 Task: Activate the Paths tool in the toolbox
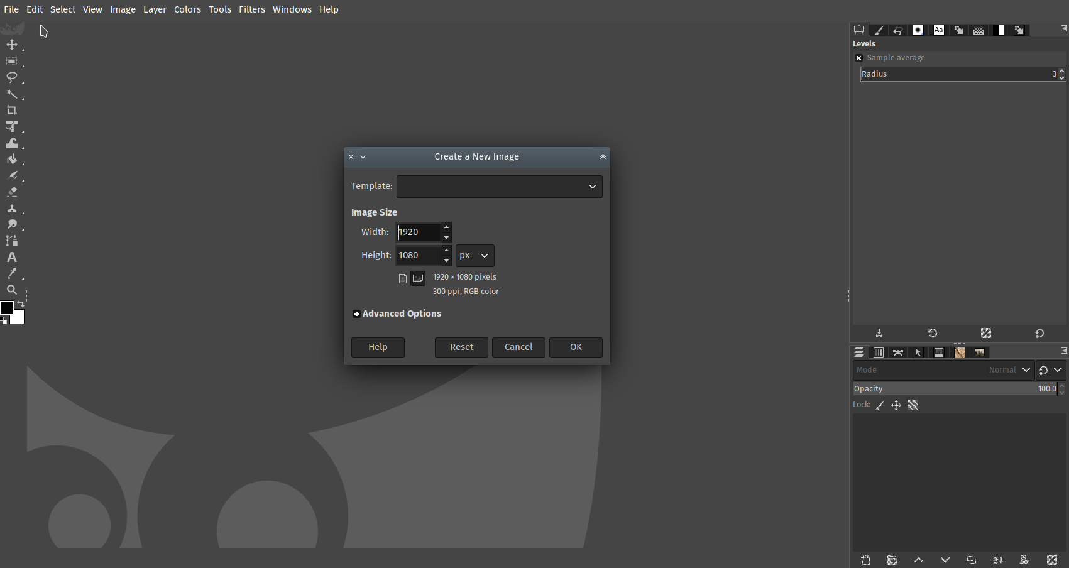click(12, 241)
